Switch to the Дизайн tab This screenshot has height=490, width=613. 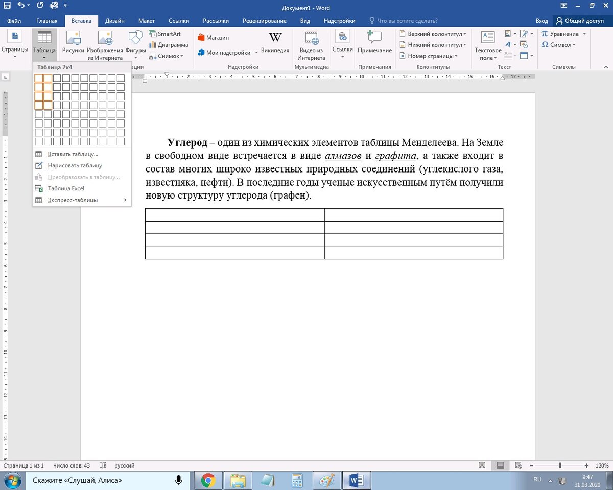(114, 21)
